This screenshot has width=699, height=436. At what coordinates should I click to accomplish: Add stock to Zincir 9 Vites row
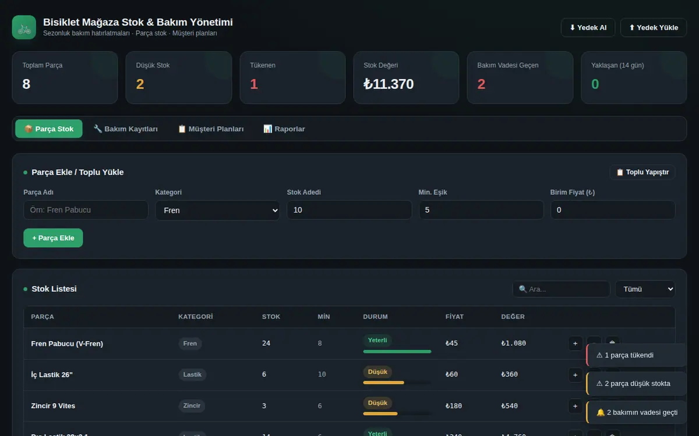pyautogui.click(x=575, y=406)
